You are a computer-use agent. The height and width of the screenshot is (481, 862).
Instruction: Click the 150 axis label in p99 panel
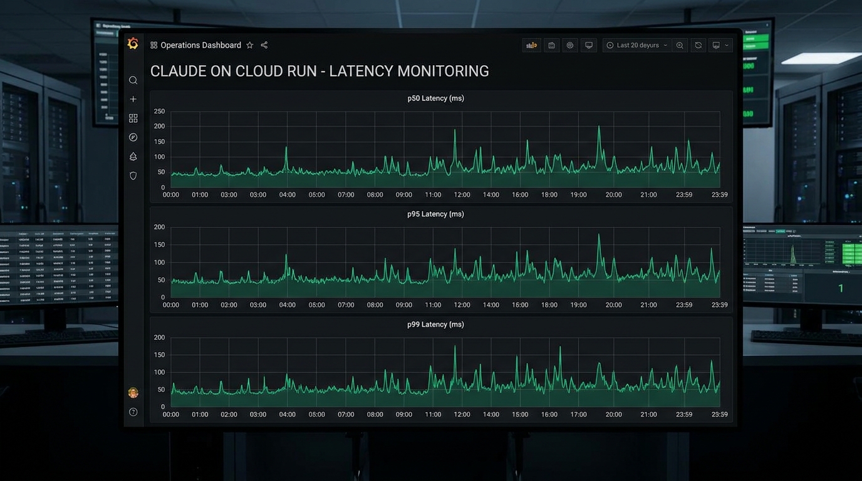(159, 355)
